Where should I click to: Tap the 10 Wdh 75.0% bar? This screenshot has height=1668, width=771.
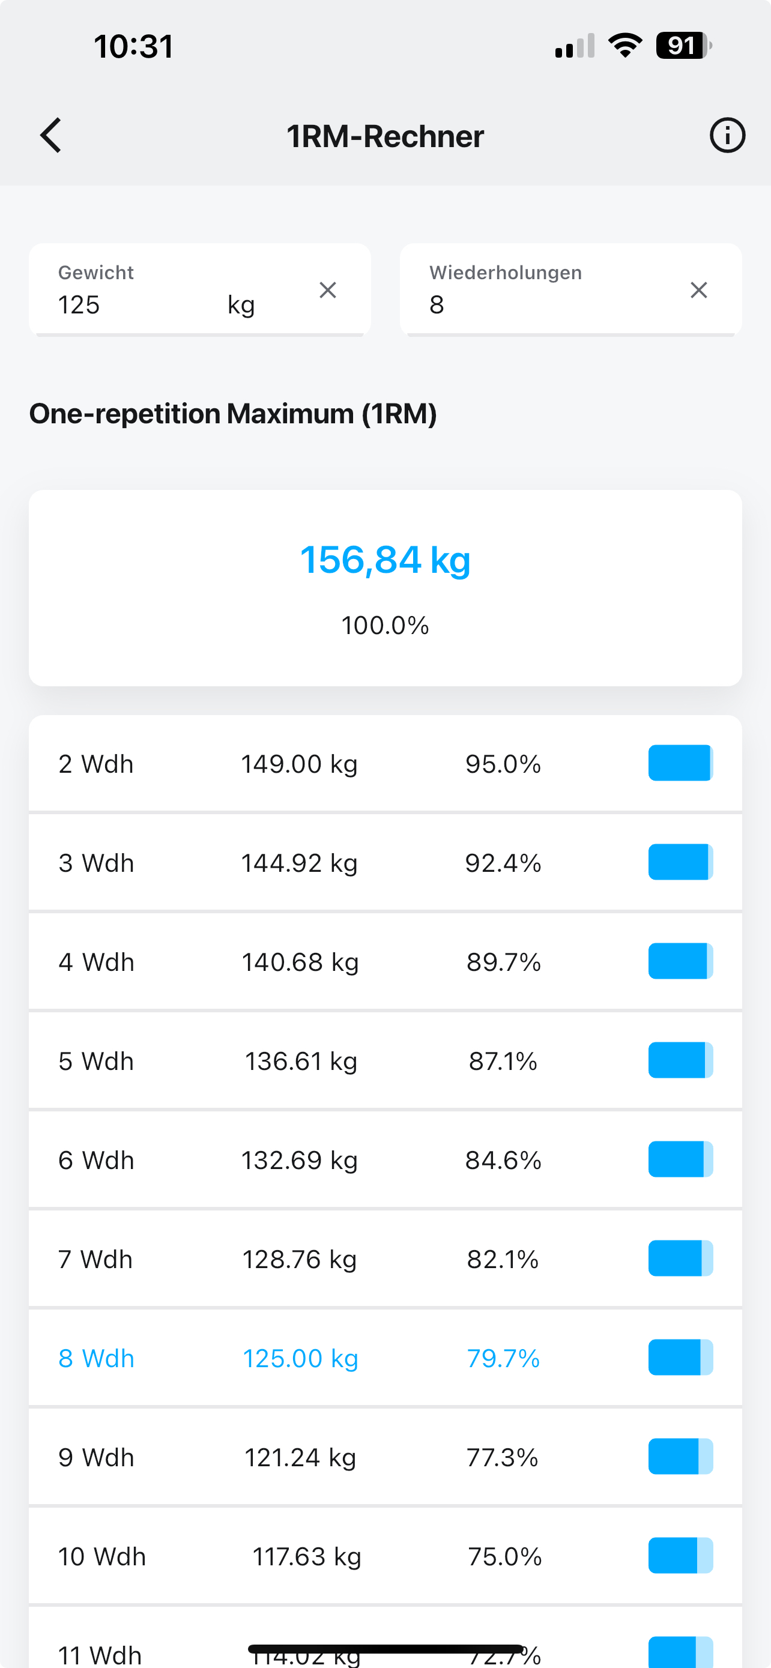point(680,1555)
